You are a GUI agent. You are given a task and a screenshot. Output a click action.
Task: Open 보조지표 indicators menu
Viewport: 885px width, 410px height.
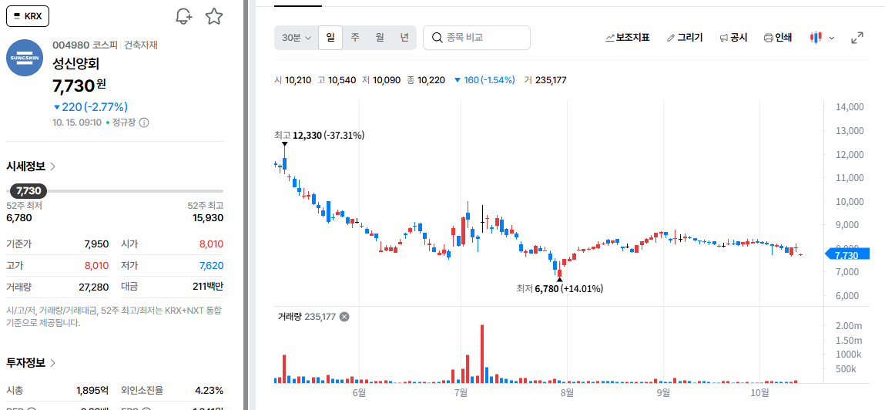[x=628, y=38]
